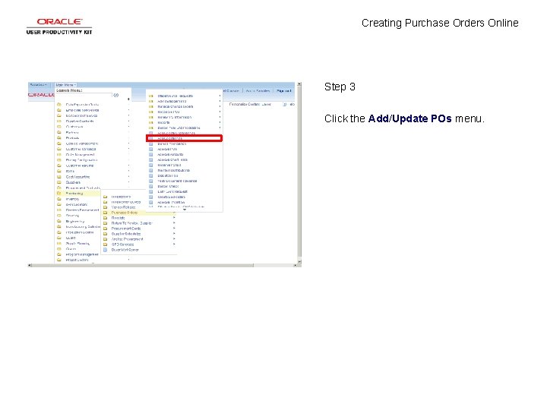Viewport: 547px width, 410px height.
Task: Click the folder icon beside Cost Accounting
Action: tap(59, 177)
